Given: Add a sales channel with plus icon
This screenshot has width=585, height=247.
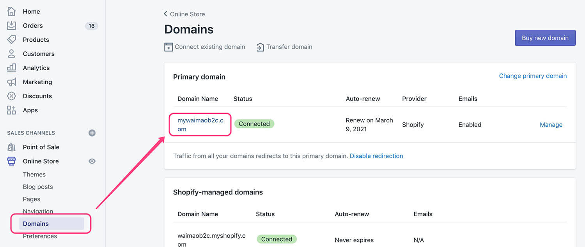Looking at the screenshot, I should (92, 133).
